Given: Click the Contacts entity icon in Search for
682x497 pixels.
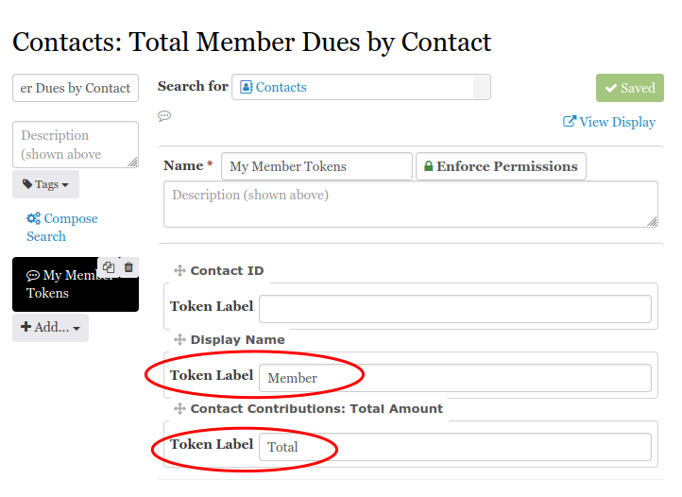Looking at the screenshot, I should click(247, 87).
